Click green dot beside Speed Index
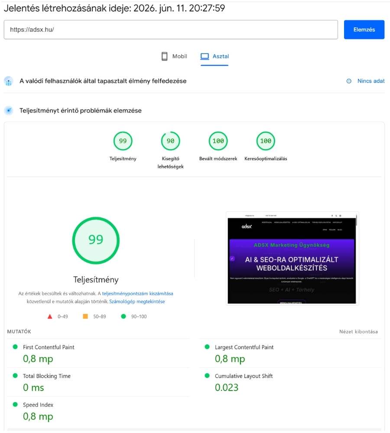The image size is (390, 433). pos(15,404)
